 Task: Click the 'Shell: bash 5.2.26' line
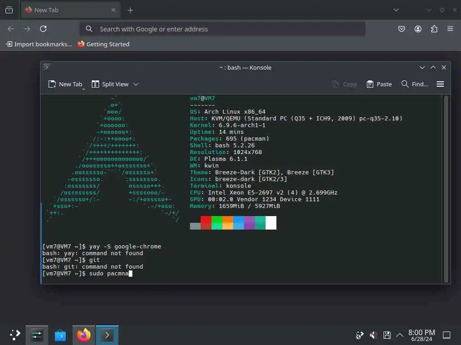coord(222,146)
